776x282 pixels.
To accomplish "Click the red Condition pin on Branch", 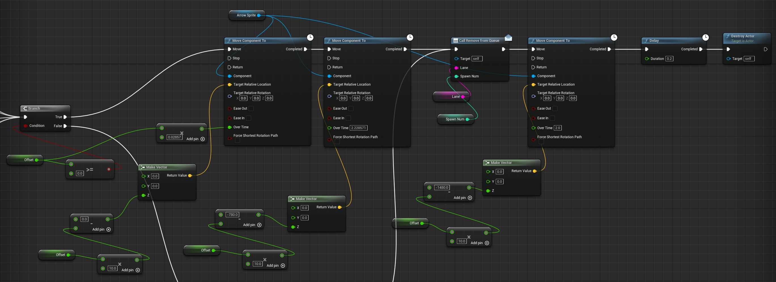I will (26, 126).
